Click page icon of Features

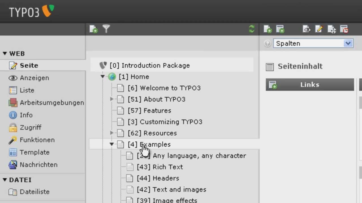(x=121, y=111)
